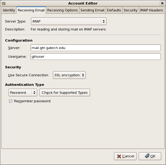Click the Account Editor window menu icon
The width and height of the screenshot is (166, 165).
tap(3, 3)
